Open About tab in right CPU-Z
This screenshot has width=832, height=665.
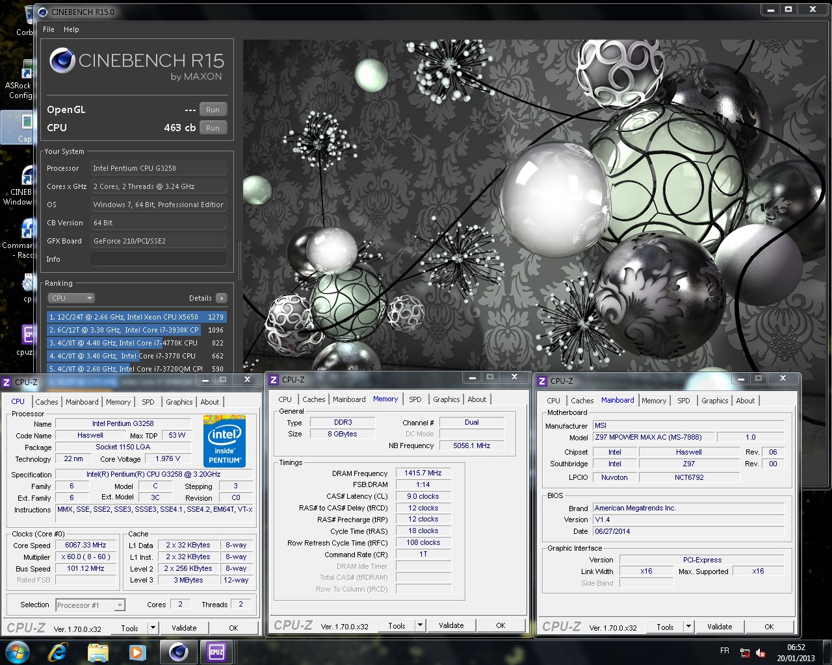click(x=746, y=401)
